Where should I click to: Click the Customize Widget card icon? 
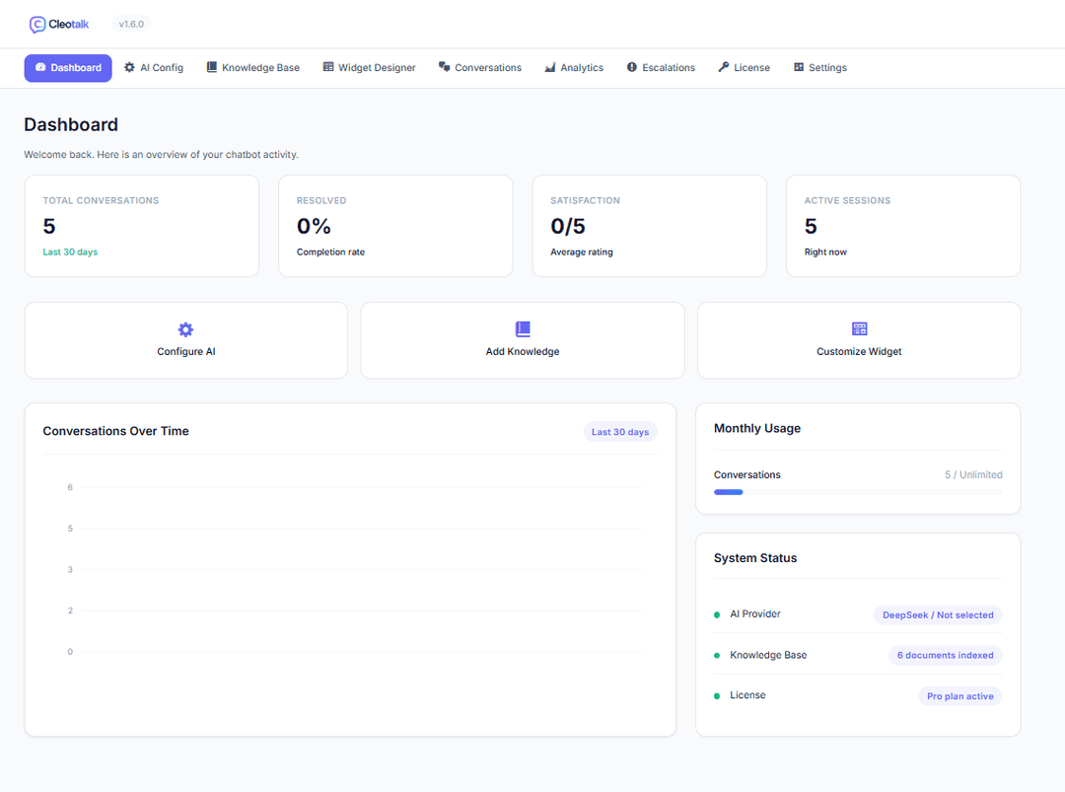pos(859,328)
